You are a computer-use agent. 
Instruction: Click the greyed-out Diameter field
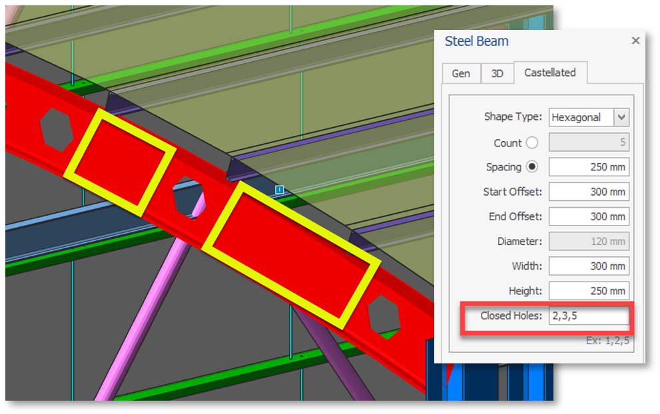589,241
